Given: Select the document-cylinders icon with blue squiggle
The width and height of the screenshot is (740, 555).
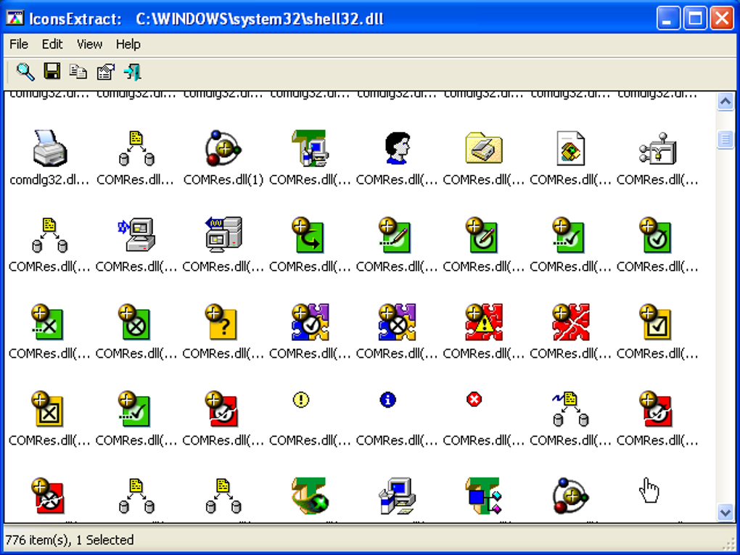Looking at the screenshot, I should tap(570, 408).
